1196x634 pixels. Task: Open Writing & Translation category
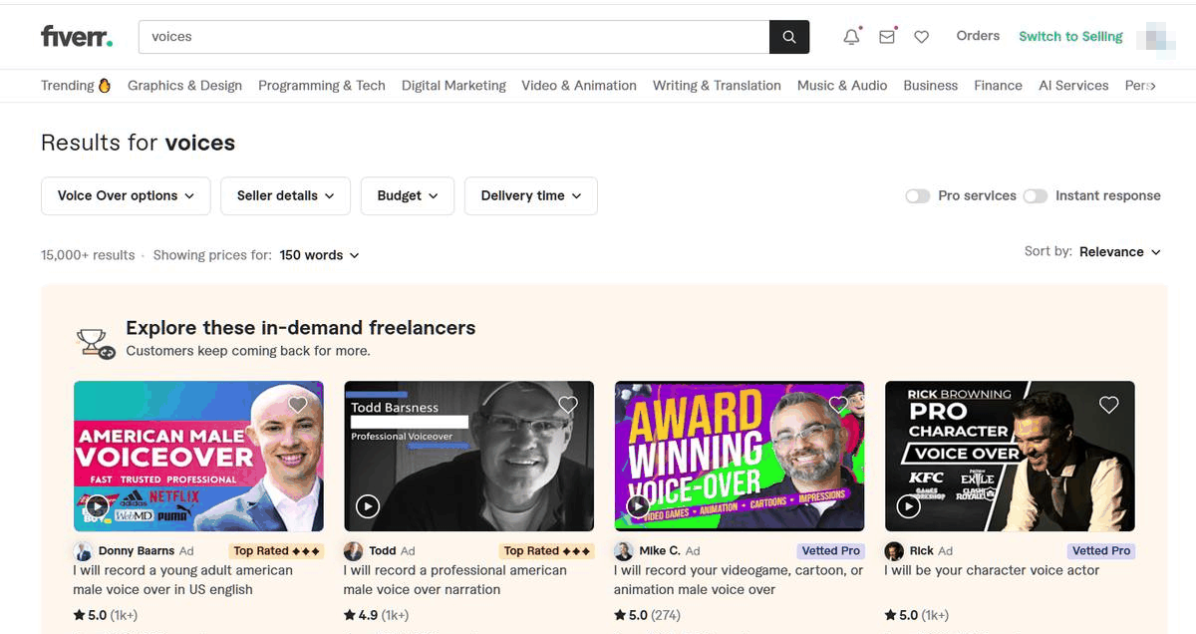click(x=717, y=86)
